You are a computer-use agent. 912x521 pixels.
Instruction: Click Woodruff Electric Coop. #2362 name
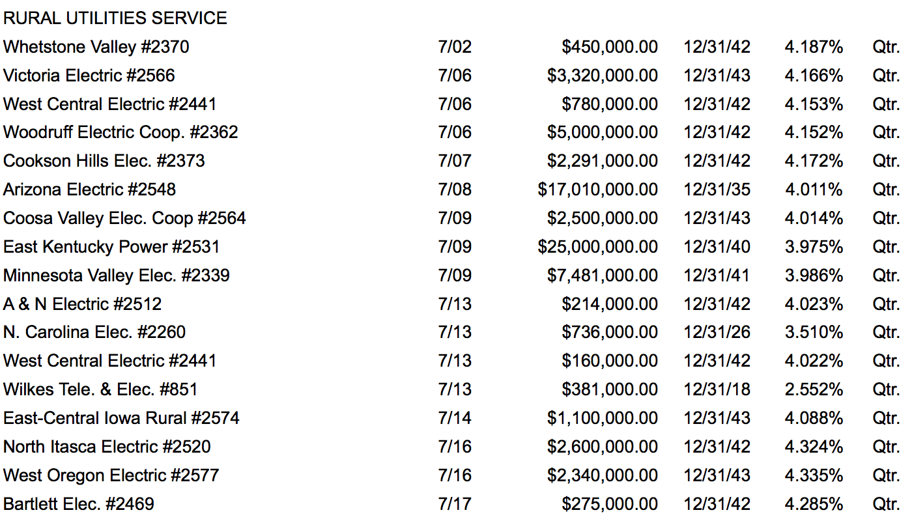tap(121, 132)
